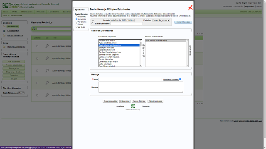Image resolution: width=266 pixels, height=149 pixels.
Task: Click the Recibidos folder icon
Action: point(4,26)
